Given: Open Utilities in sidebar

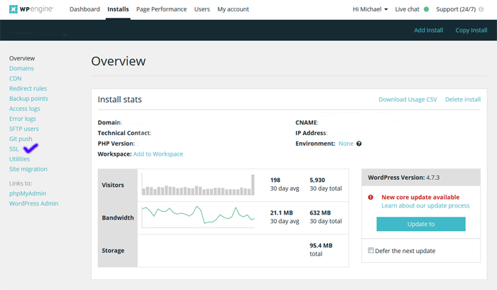Looking at the screenshot, I should pos(19,159).
